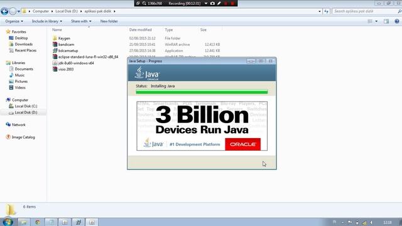Open the Windows Start orb
402x226 pixels.
(8, 222)
